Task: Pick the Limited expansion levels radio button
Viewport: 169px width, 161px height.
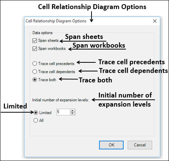Action: point(36,113)
